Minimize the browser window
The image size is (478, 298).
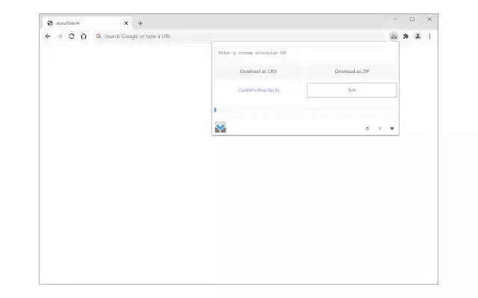(x=395, y=19)
